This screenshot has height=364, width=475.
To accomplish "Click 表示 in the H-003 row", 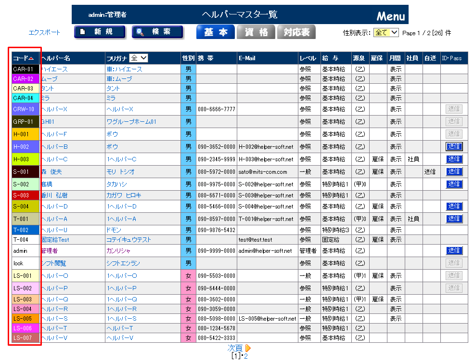I will click(x=396, y=159).
